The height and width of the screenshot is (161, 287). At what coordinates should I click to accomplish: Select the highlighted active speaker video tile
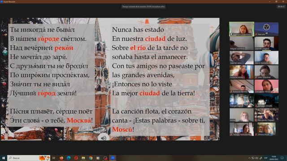point(242,29)
